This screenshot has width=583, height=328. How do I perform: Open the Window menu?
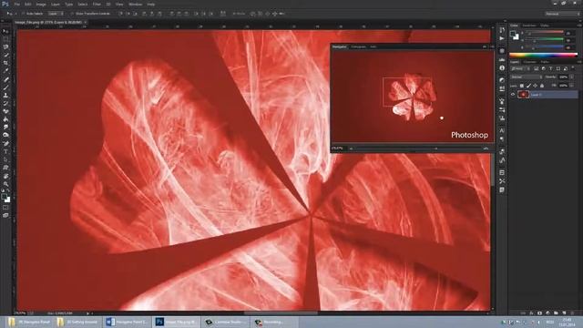tap(135, 4)
